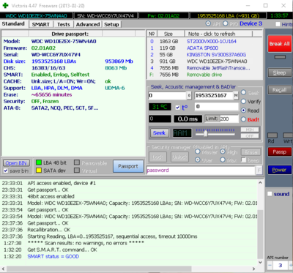Select the Verify radio button

pos(243,102)
